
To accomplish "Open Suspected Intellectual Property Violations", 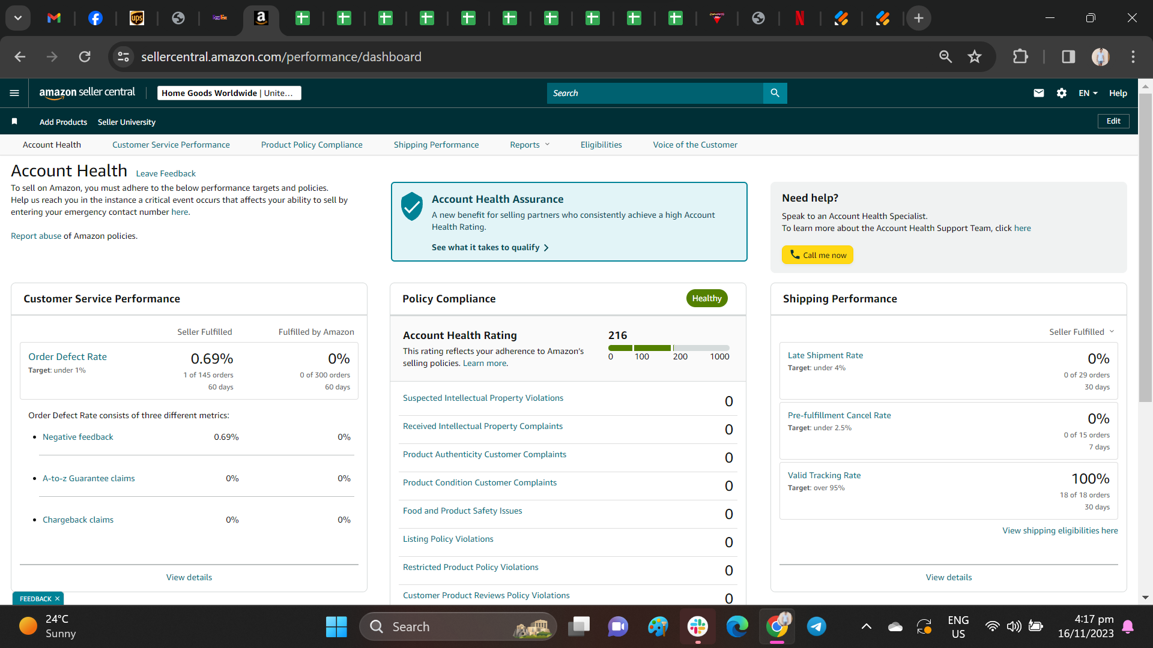I will 483,398.
